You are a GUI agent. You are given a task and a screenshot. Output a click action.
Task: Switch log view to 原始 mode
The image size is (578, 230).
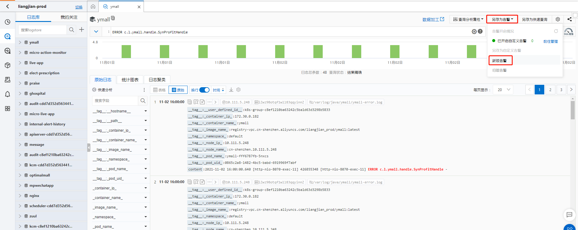tap(178, 90)
